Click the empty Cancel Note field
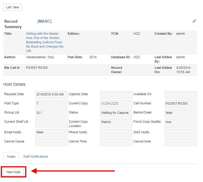Screen dimensions: 203x182 coord(181,142)
